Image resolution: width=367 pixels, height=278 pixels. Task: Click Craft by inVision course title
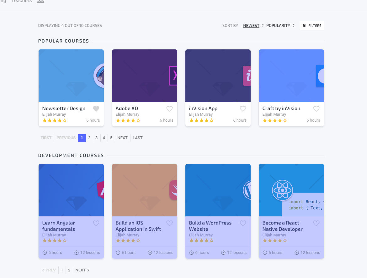281,108
